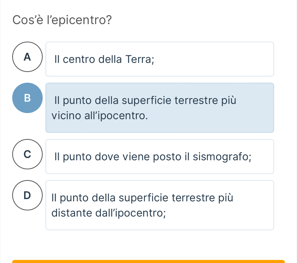The height and width of the screenshot is (263, 297).
Task: Select the answer box mentioning 'distante dall'ipocentro'
Action: [x=160, y=205]
